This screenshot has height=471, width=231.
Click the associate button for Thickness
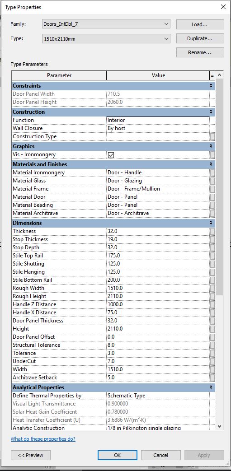click(212, 231)
